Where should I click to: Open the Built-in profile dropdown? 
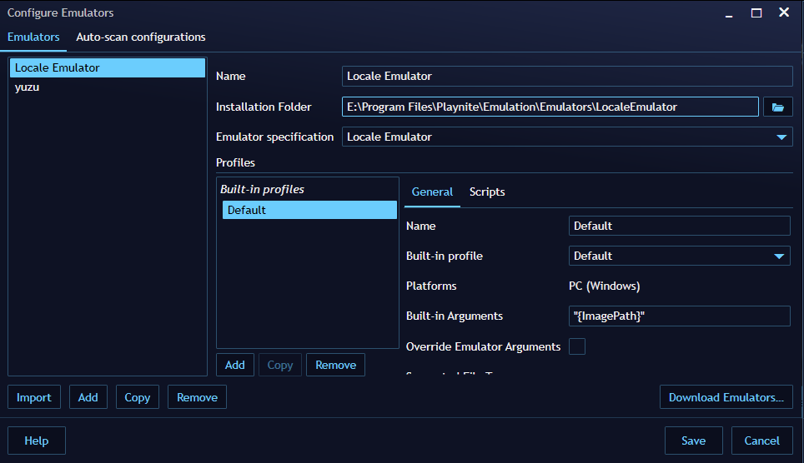[x=778, y=256]
